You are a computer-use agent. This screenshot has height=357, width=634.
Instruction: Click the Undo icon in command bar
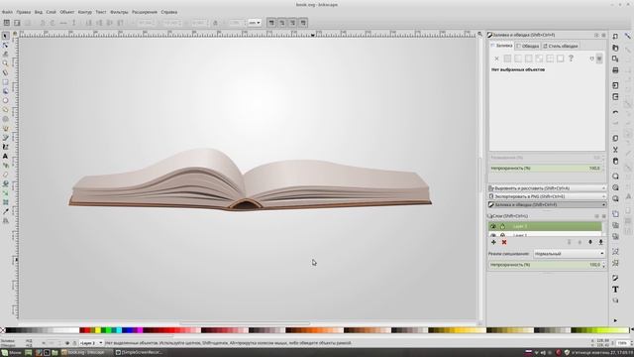(615, 112)
